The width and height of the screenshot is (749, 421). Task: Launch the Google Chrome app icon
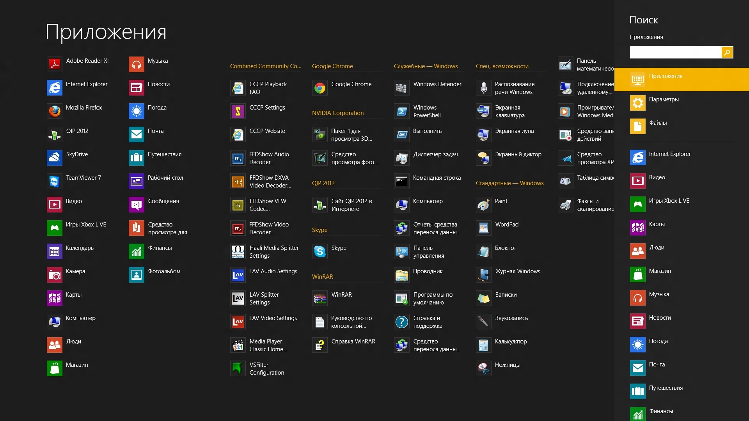[x=320, y=88]
